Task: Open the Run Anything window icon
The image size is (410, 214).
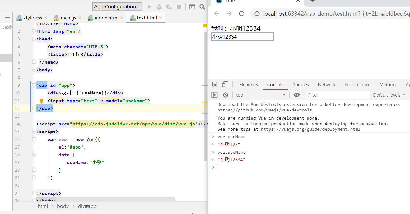Action: 192,7
